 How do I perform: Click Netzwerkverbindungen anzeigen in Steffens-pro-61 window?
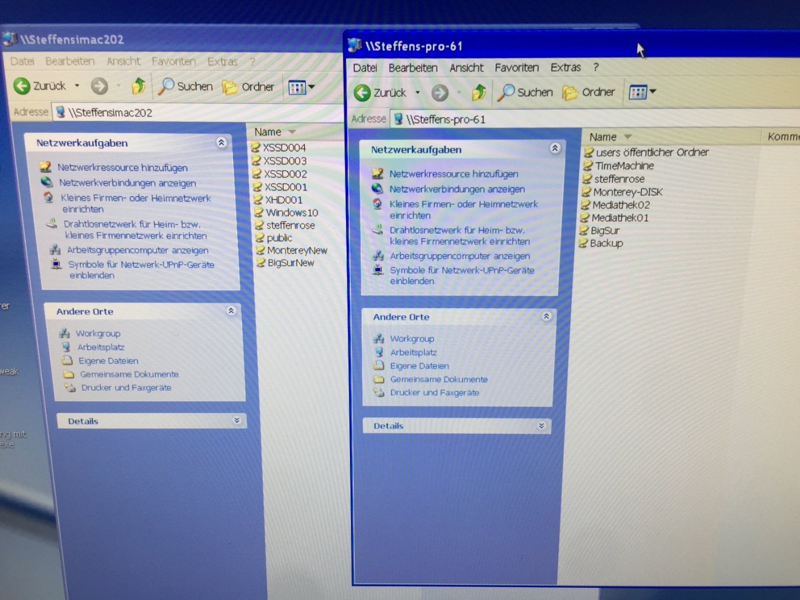(457, 189)
